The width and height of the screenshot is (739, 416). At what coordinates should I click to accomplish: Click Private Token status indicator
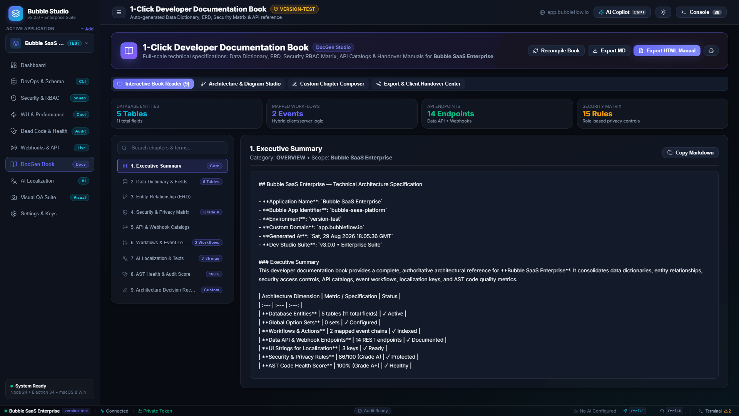(155, 411)
